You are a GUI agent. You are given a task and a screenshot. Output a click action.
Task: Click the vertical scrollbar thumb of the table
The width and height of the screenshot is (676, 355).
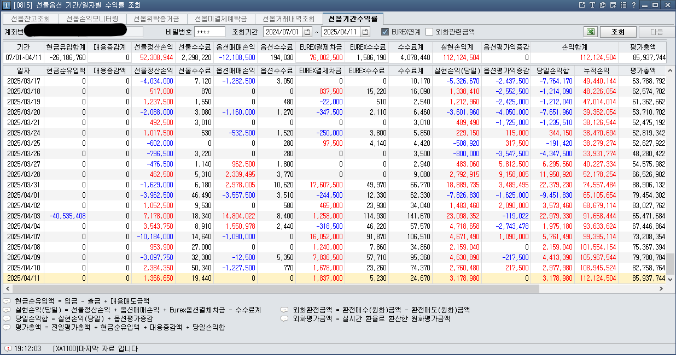671,264
